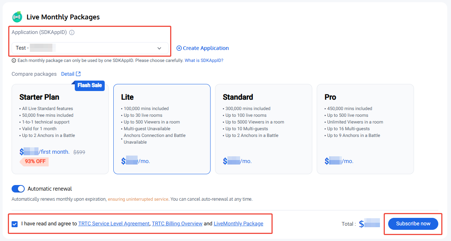Click the plus icon for Create Application
This screenshot has width=451, height=241.
click(x=179, y=48)
